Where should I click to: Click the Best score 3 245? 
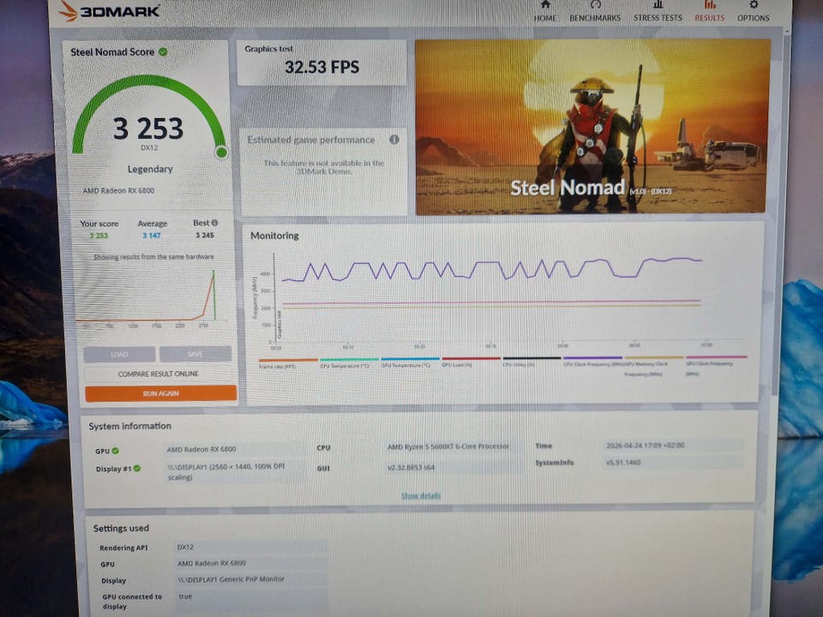pos(205,235)
